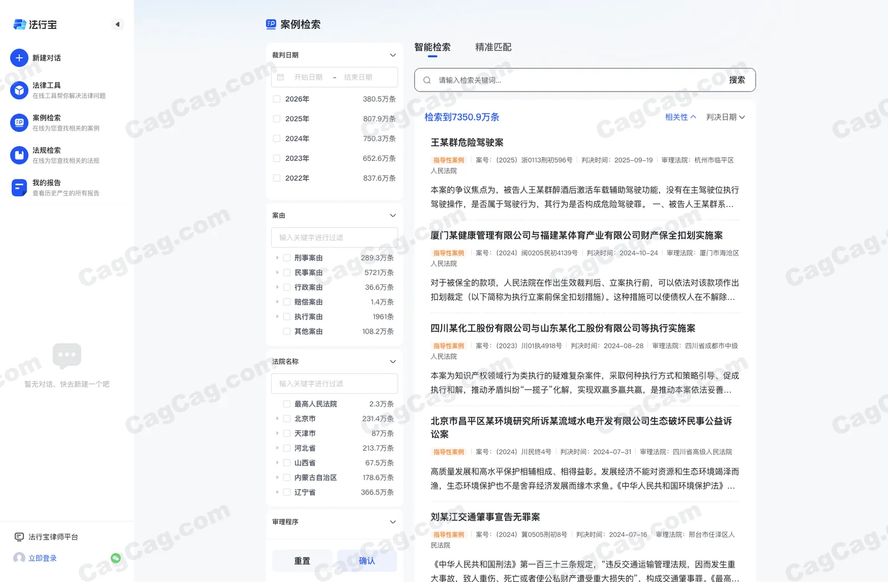Sort results by 判决日期 dropdown
The image size is (888, 582).
[725, 117]
